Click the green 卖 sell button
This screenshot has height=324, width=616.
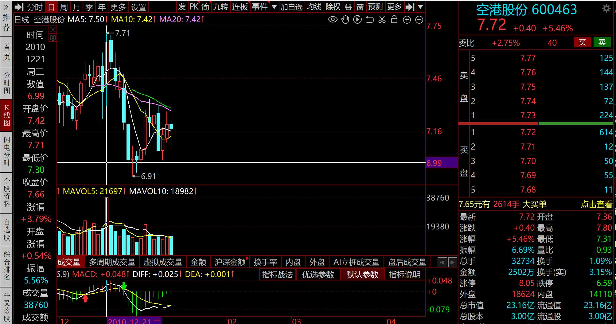pos(602,42)
